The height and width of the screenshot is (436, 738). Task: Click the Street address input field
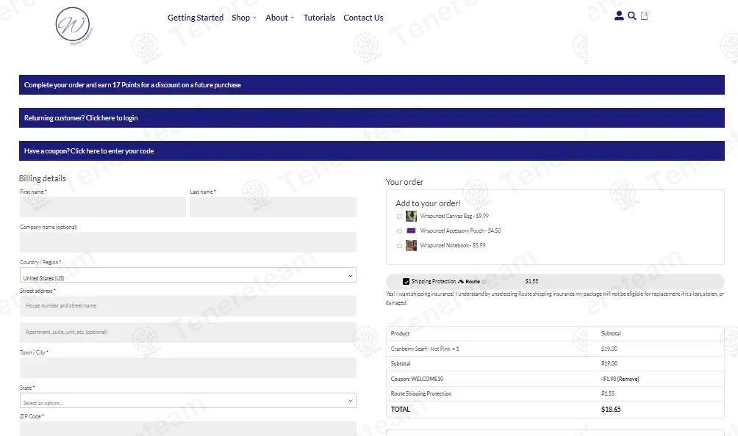point(187,306)
